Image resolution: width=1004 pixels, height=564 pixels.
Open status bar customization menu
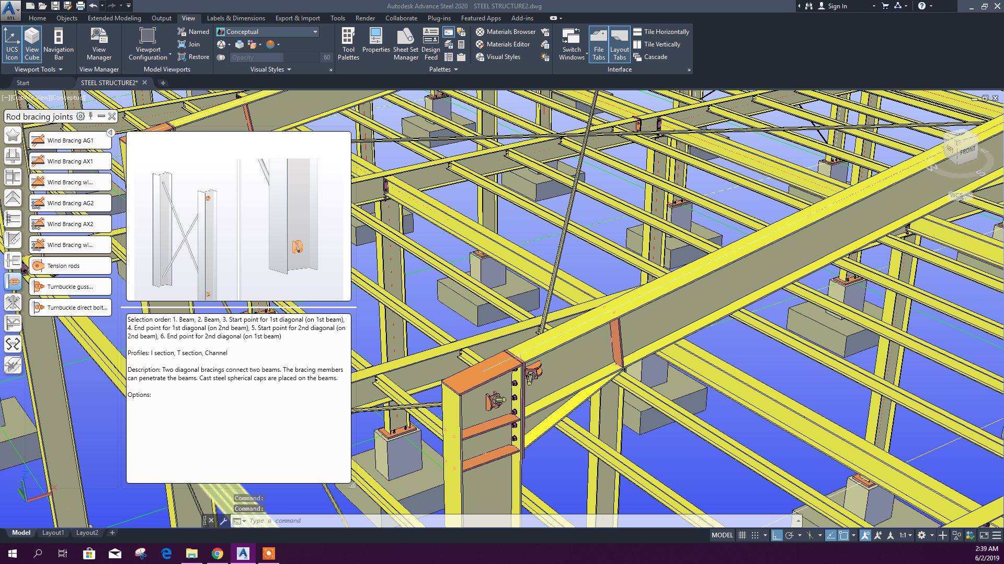(x=997, y=535)
